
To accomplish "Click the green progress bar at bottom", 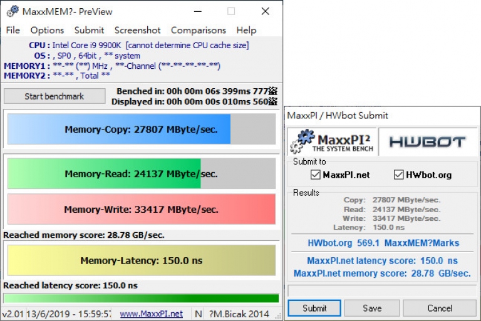I will click(x=141, y=298).
